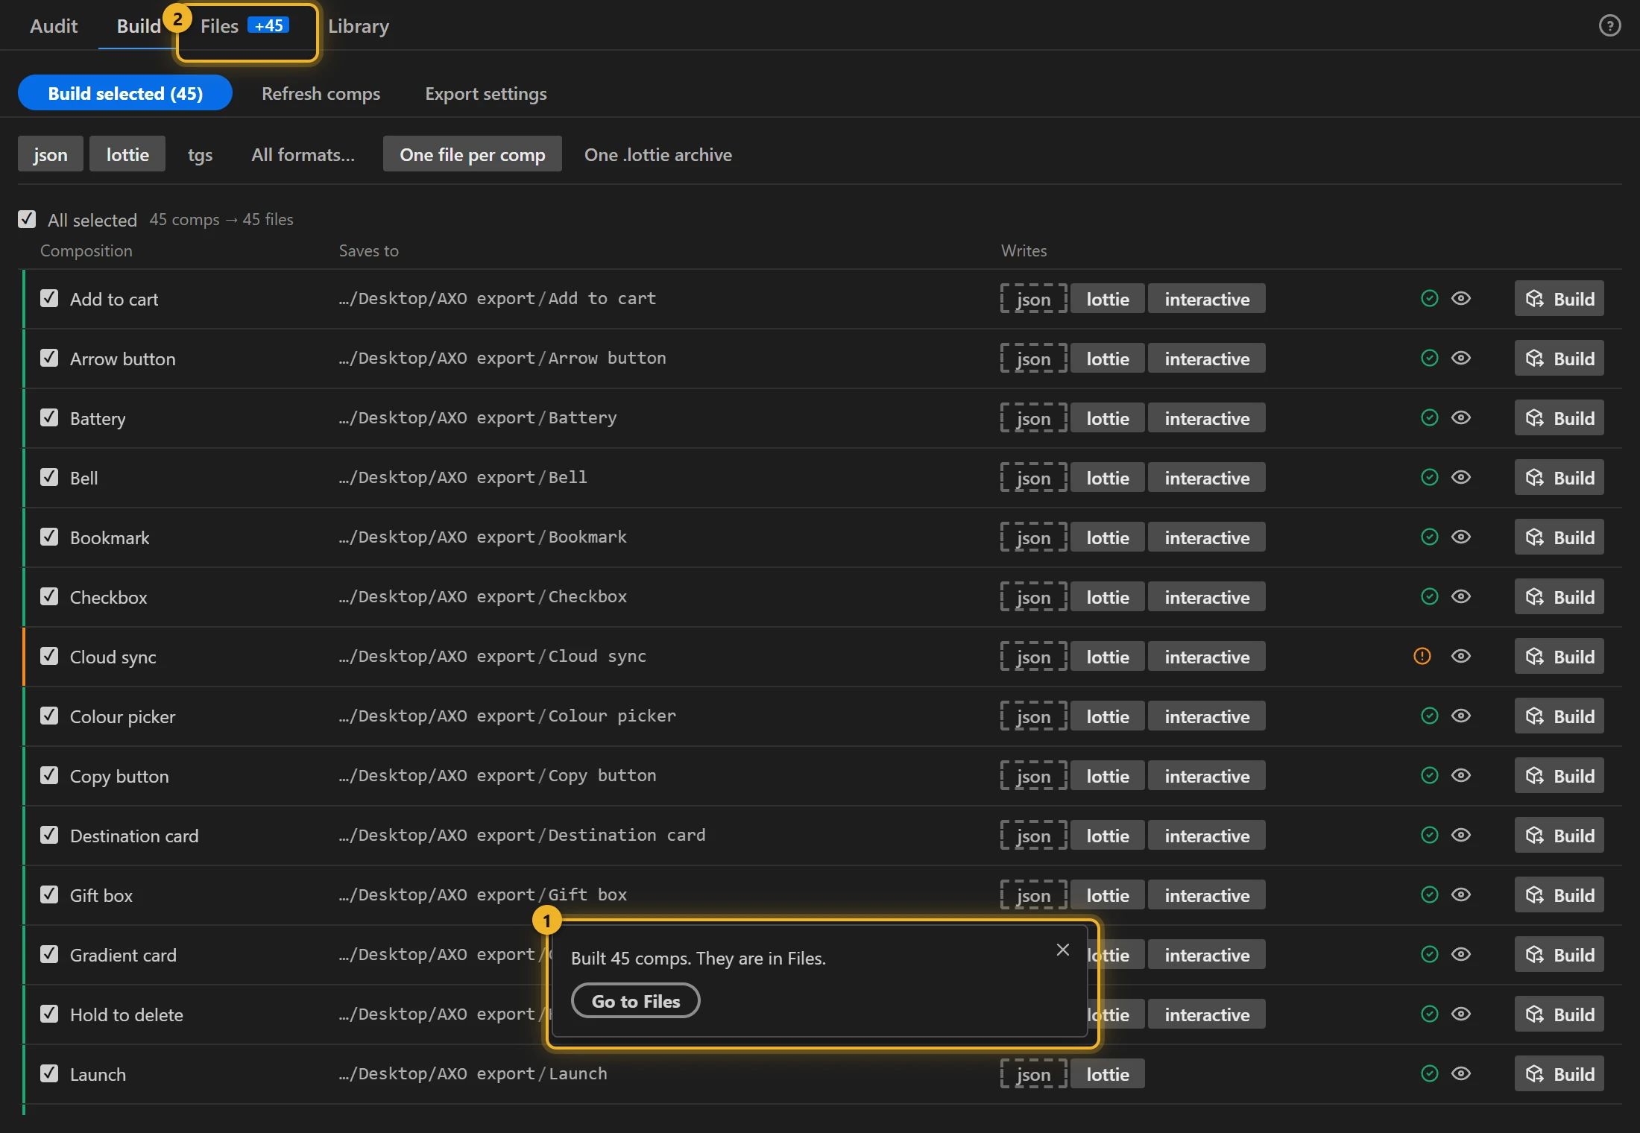Uncheck the Add to cart composition
This screenshot has width=1640, height=1133.
pos(49,298)
